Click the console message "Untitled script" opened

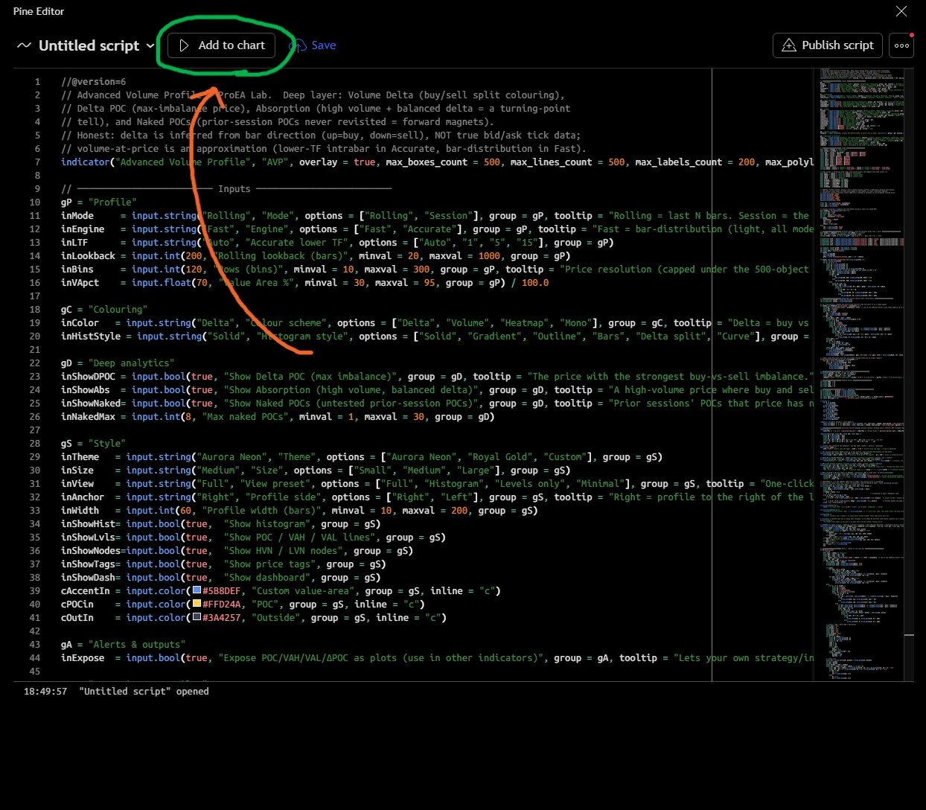click(x=144, y=691)
